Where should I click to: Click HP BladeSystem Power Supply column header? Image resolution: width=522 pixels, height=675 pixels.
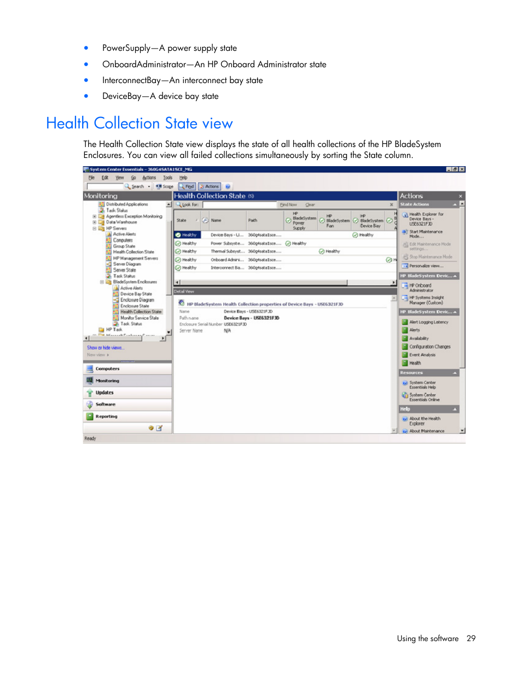[x=300, y=220]
